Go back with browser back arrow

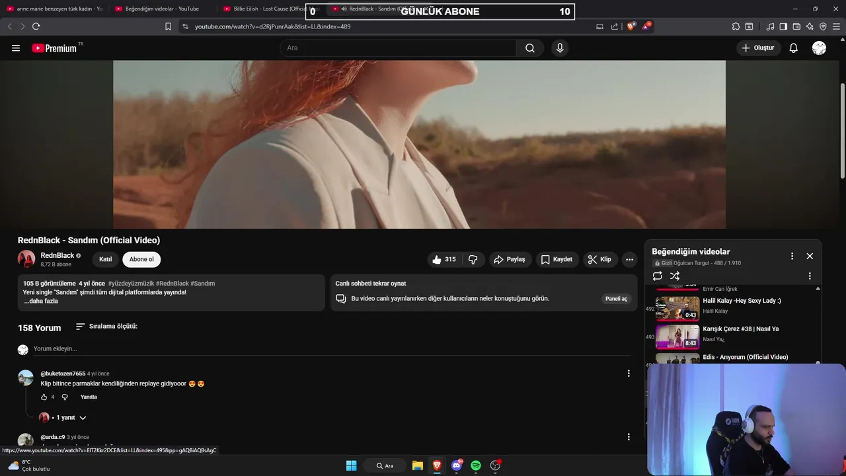coord(9,26)
